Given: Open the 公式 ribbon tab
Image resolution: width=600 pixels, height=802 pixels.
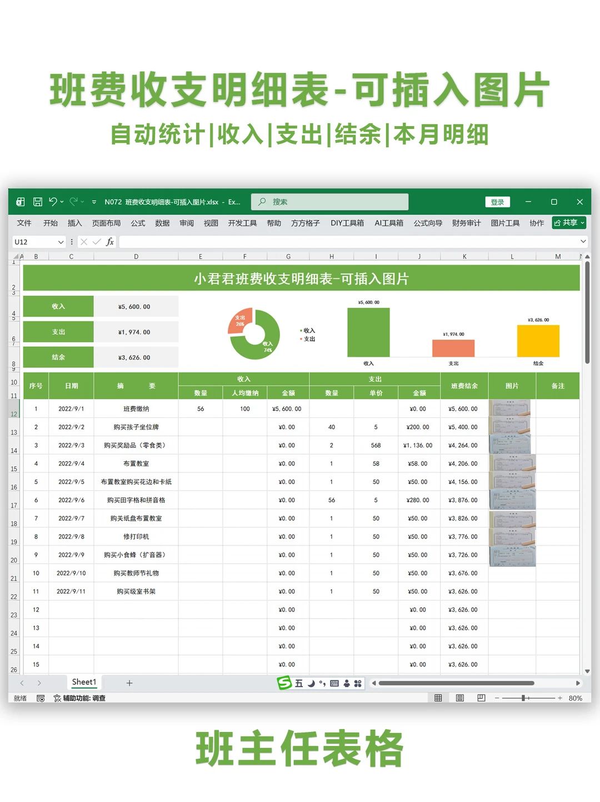Looking at the screenshot, I should click(x=138, y=223).
